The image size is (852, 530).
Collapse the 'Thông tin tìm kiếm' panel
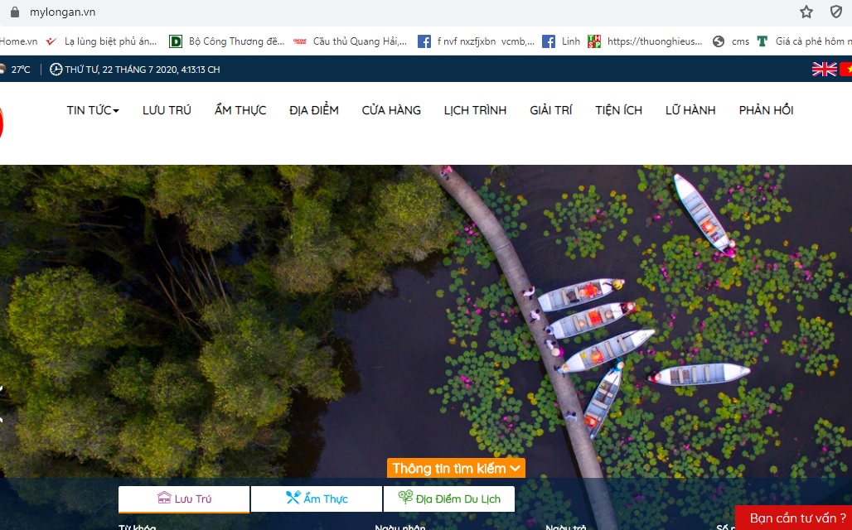click(x=456, y=469)
